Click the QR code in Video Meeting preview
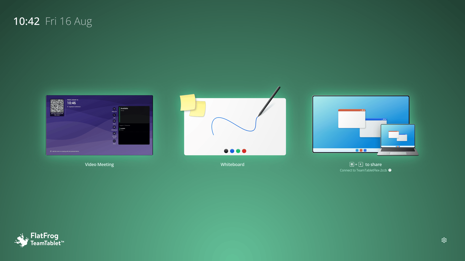Image resolution: width=465 pixels, height=261 pixels. (x=57, y=106)
